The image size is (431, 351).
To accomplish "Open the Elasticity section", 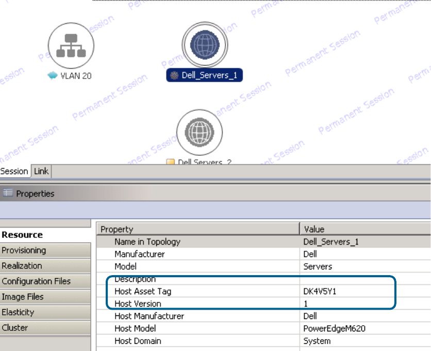I will pyautogui.click(x=18, y=312).
